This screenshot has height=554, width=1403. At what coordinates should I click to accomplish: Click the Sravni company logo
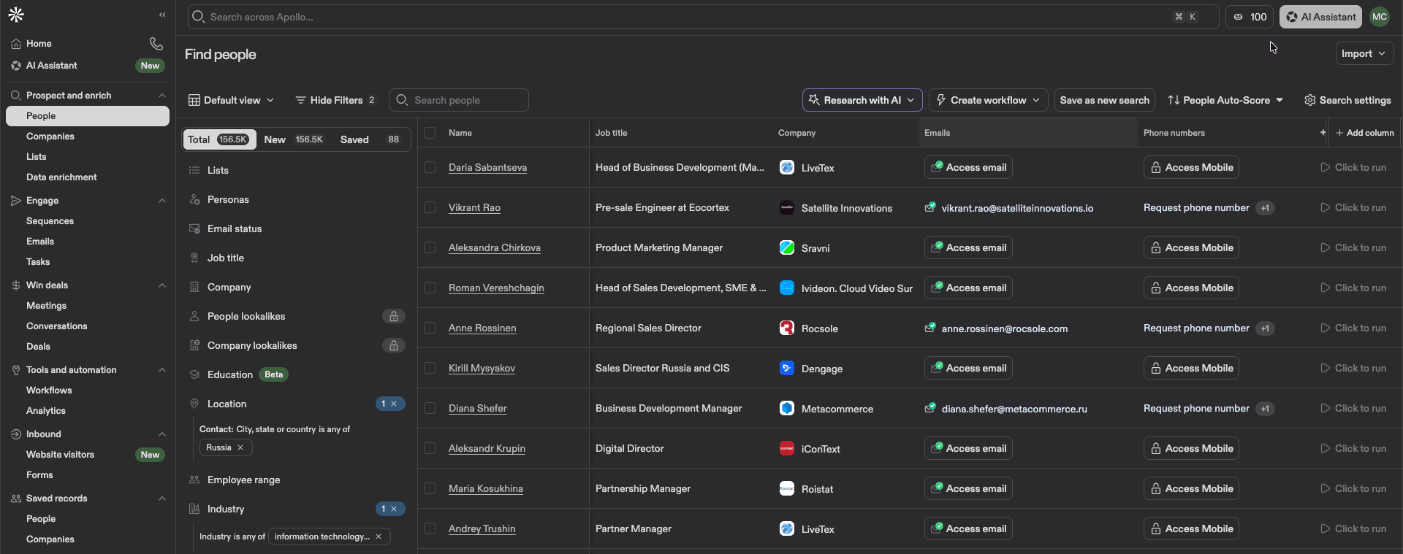coord(787,247)
